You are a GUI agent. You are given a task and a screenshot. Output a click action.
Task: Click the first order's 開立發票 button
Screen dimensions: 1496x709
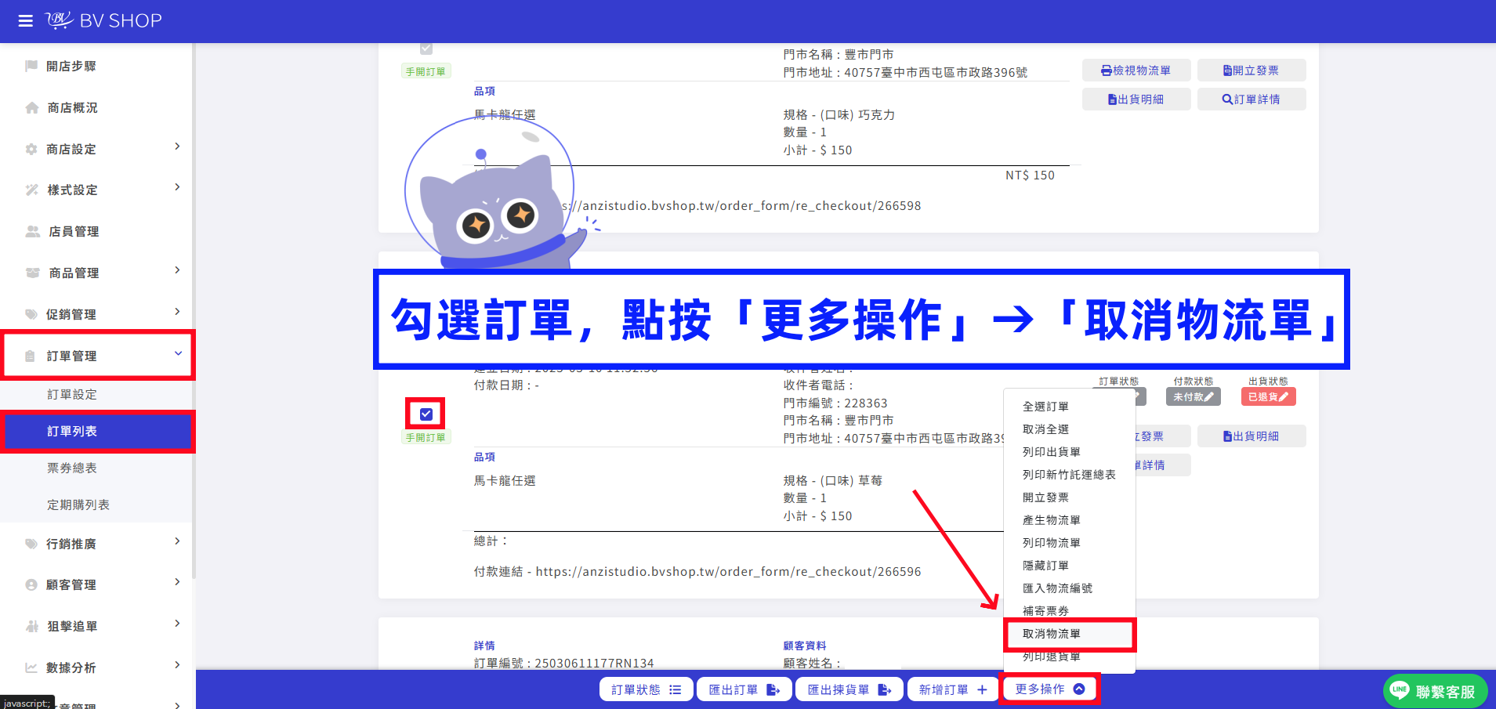(1251, 71)
